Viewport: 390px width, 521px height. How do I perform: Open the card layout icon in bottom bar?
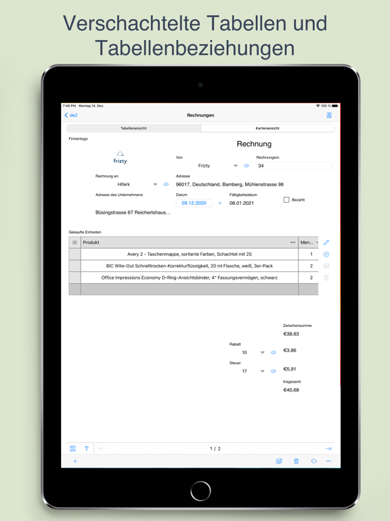[72, 448]
